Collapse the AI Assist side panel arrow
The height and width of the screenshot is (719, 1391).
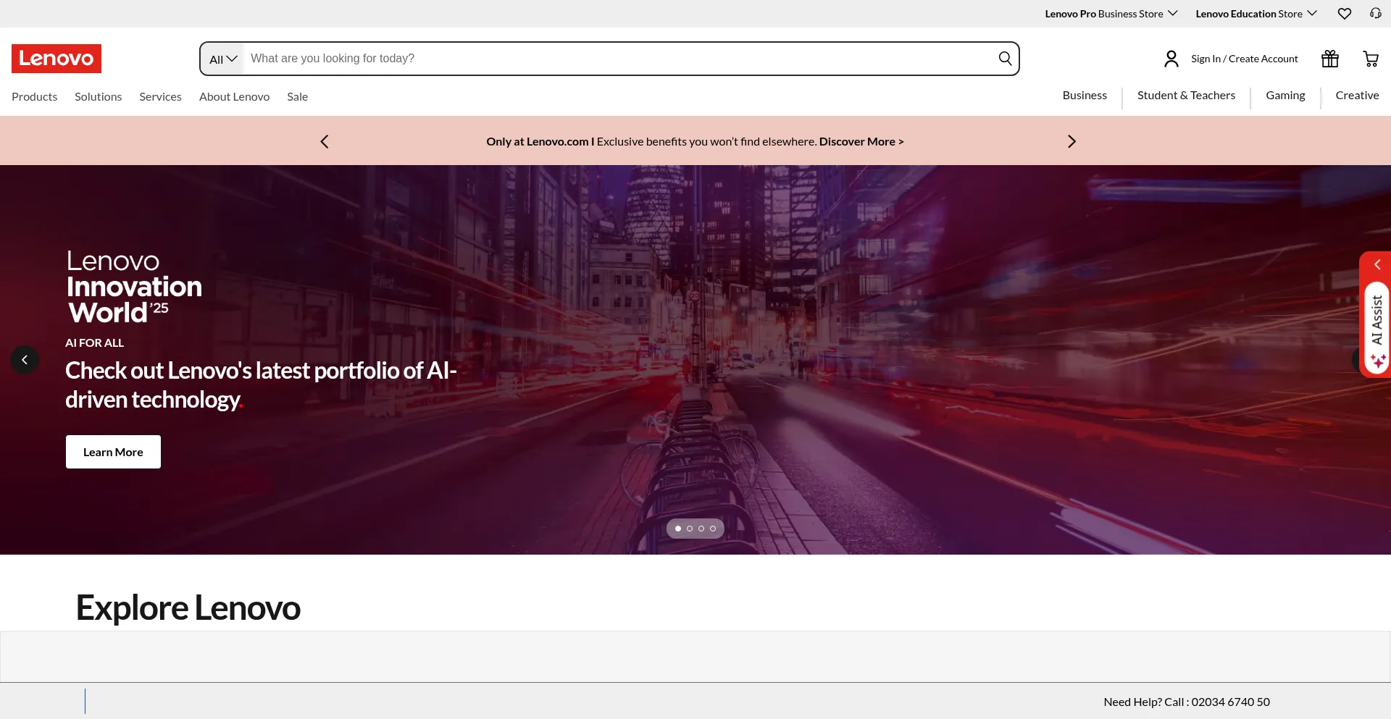(x=1377, y=264)
